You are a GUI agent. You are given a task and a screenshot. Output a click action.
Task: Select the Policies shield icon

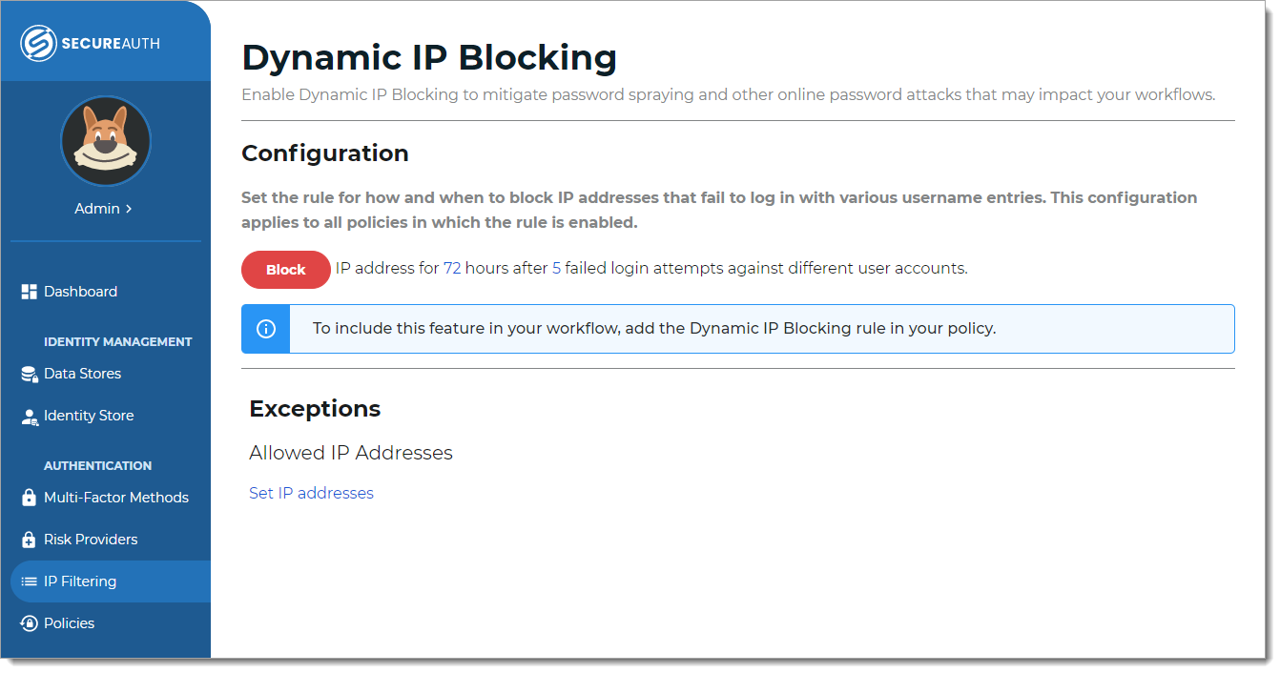point(28,622)
